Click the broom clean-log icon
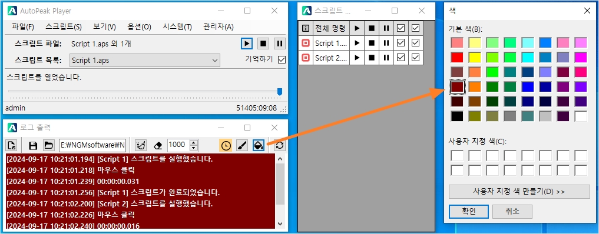 point(141,145)
